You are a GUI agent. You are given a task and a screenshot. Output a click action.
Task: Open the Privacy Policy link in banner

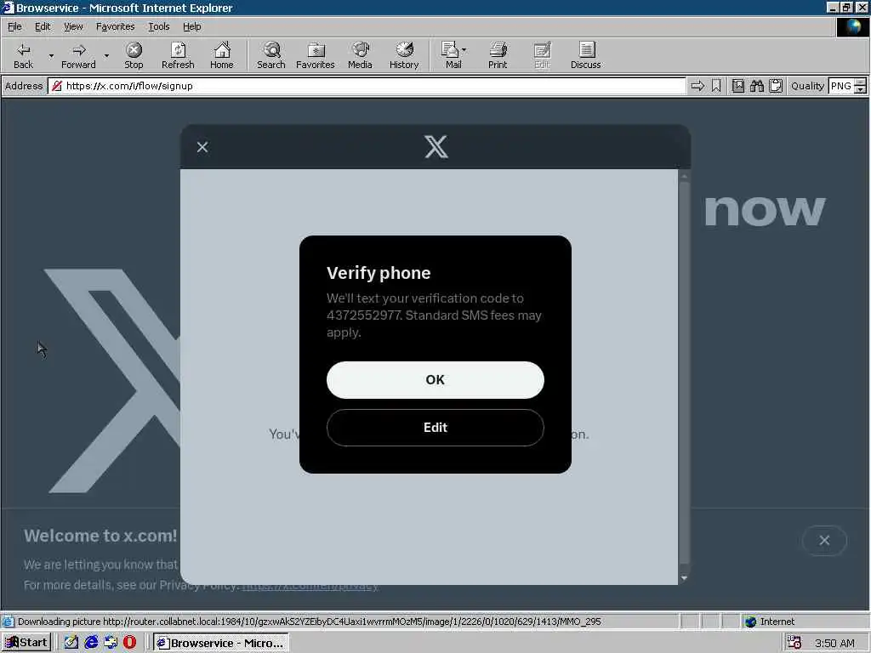(310, 585)
